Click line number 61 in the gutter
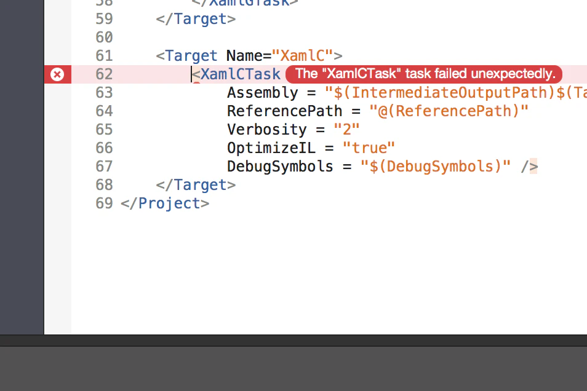 point(104,56)
